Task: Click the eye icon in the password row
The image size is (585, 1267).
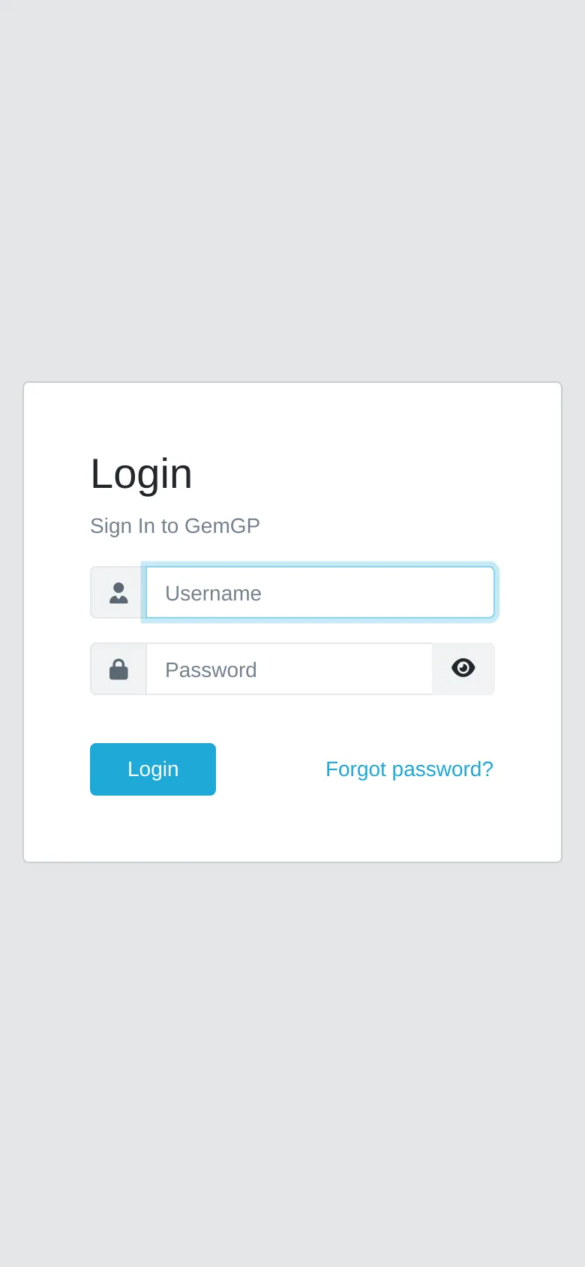Action: (x=463, y=668)
